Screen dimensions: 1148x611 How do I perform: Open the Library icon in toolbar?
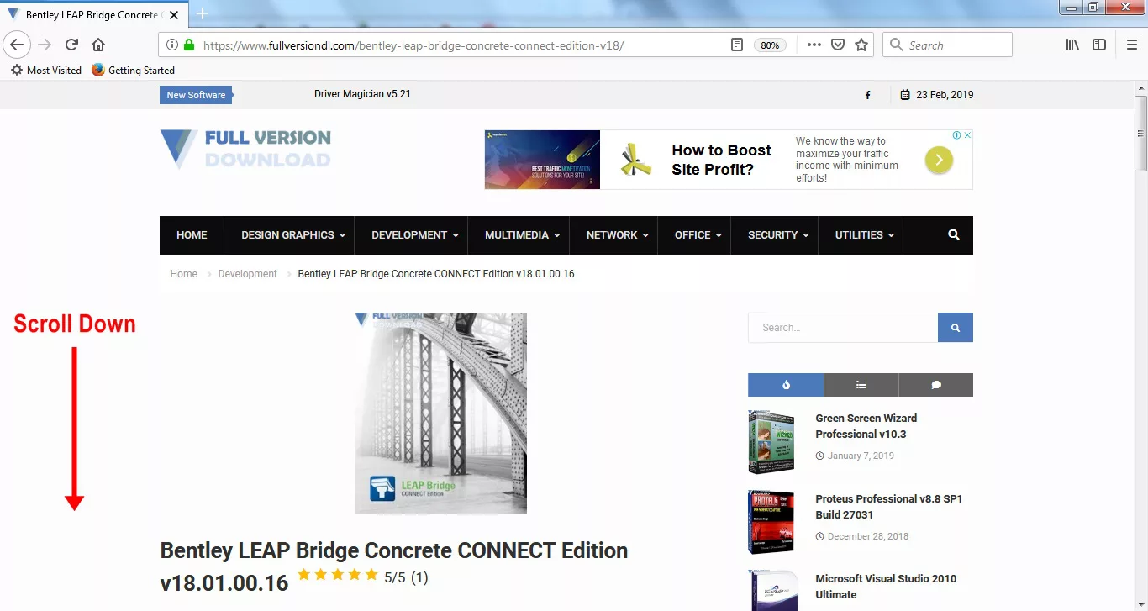1072,45
